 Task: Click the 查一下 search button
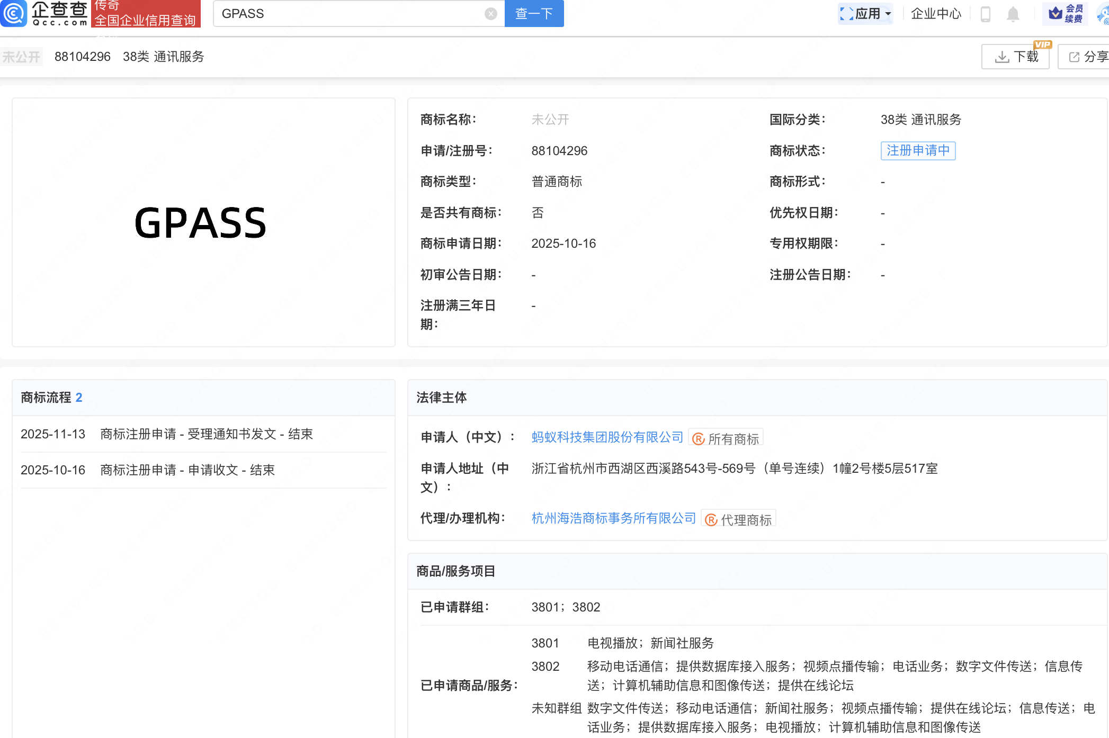pos(534,14)
